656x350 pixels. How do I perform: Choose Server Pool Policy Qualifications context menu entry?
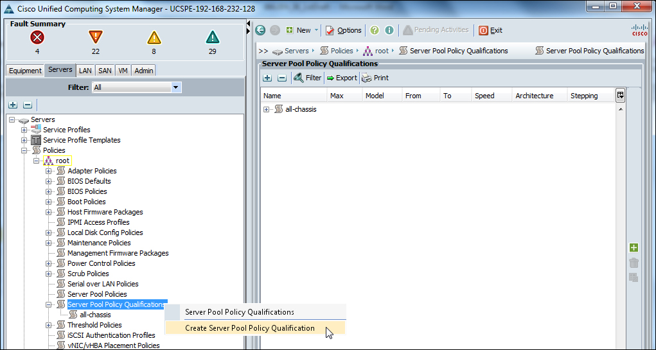[255, 312]
